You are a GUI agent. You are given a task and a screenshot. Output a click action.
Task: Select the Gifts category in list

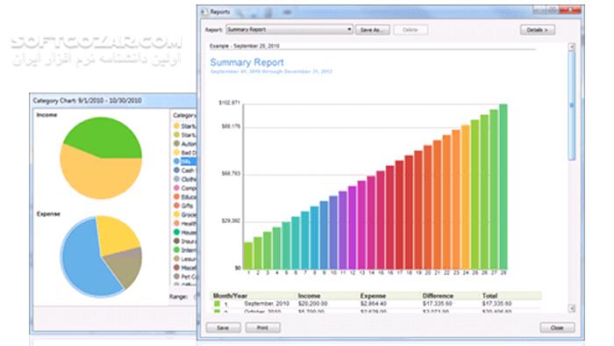pos(184,205)
